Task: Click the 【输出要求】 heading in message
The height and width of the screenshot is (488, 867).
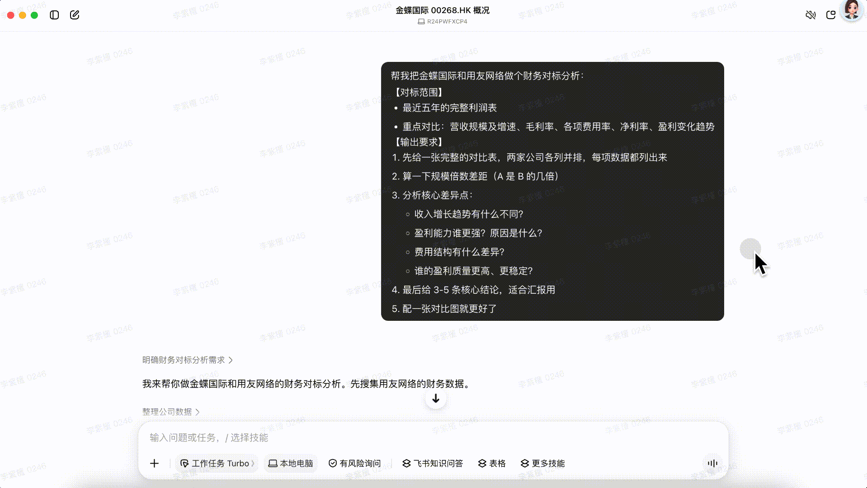Action: [419, 142]
